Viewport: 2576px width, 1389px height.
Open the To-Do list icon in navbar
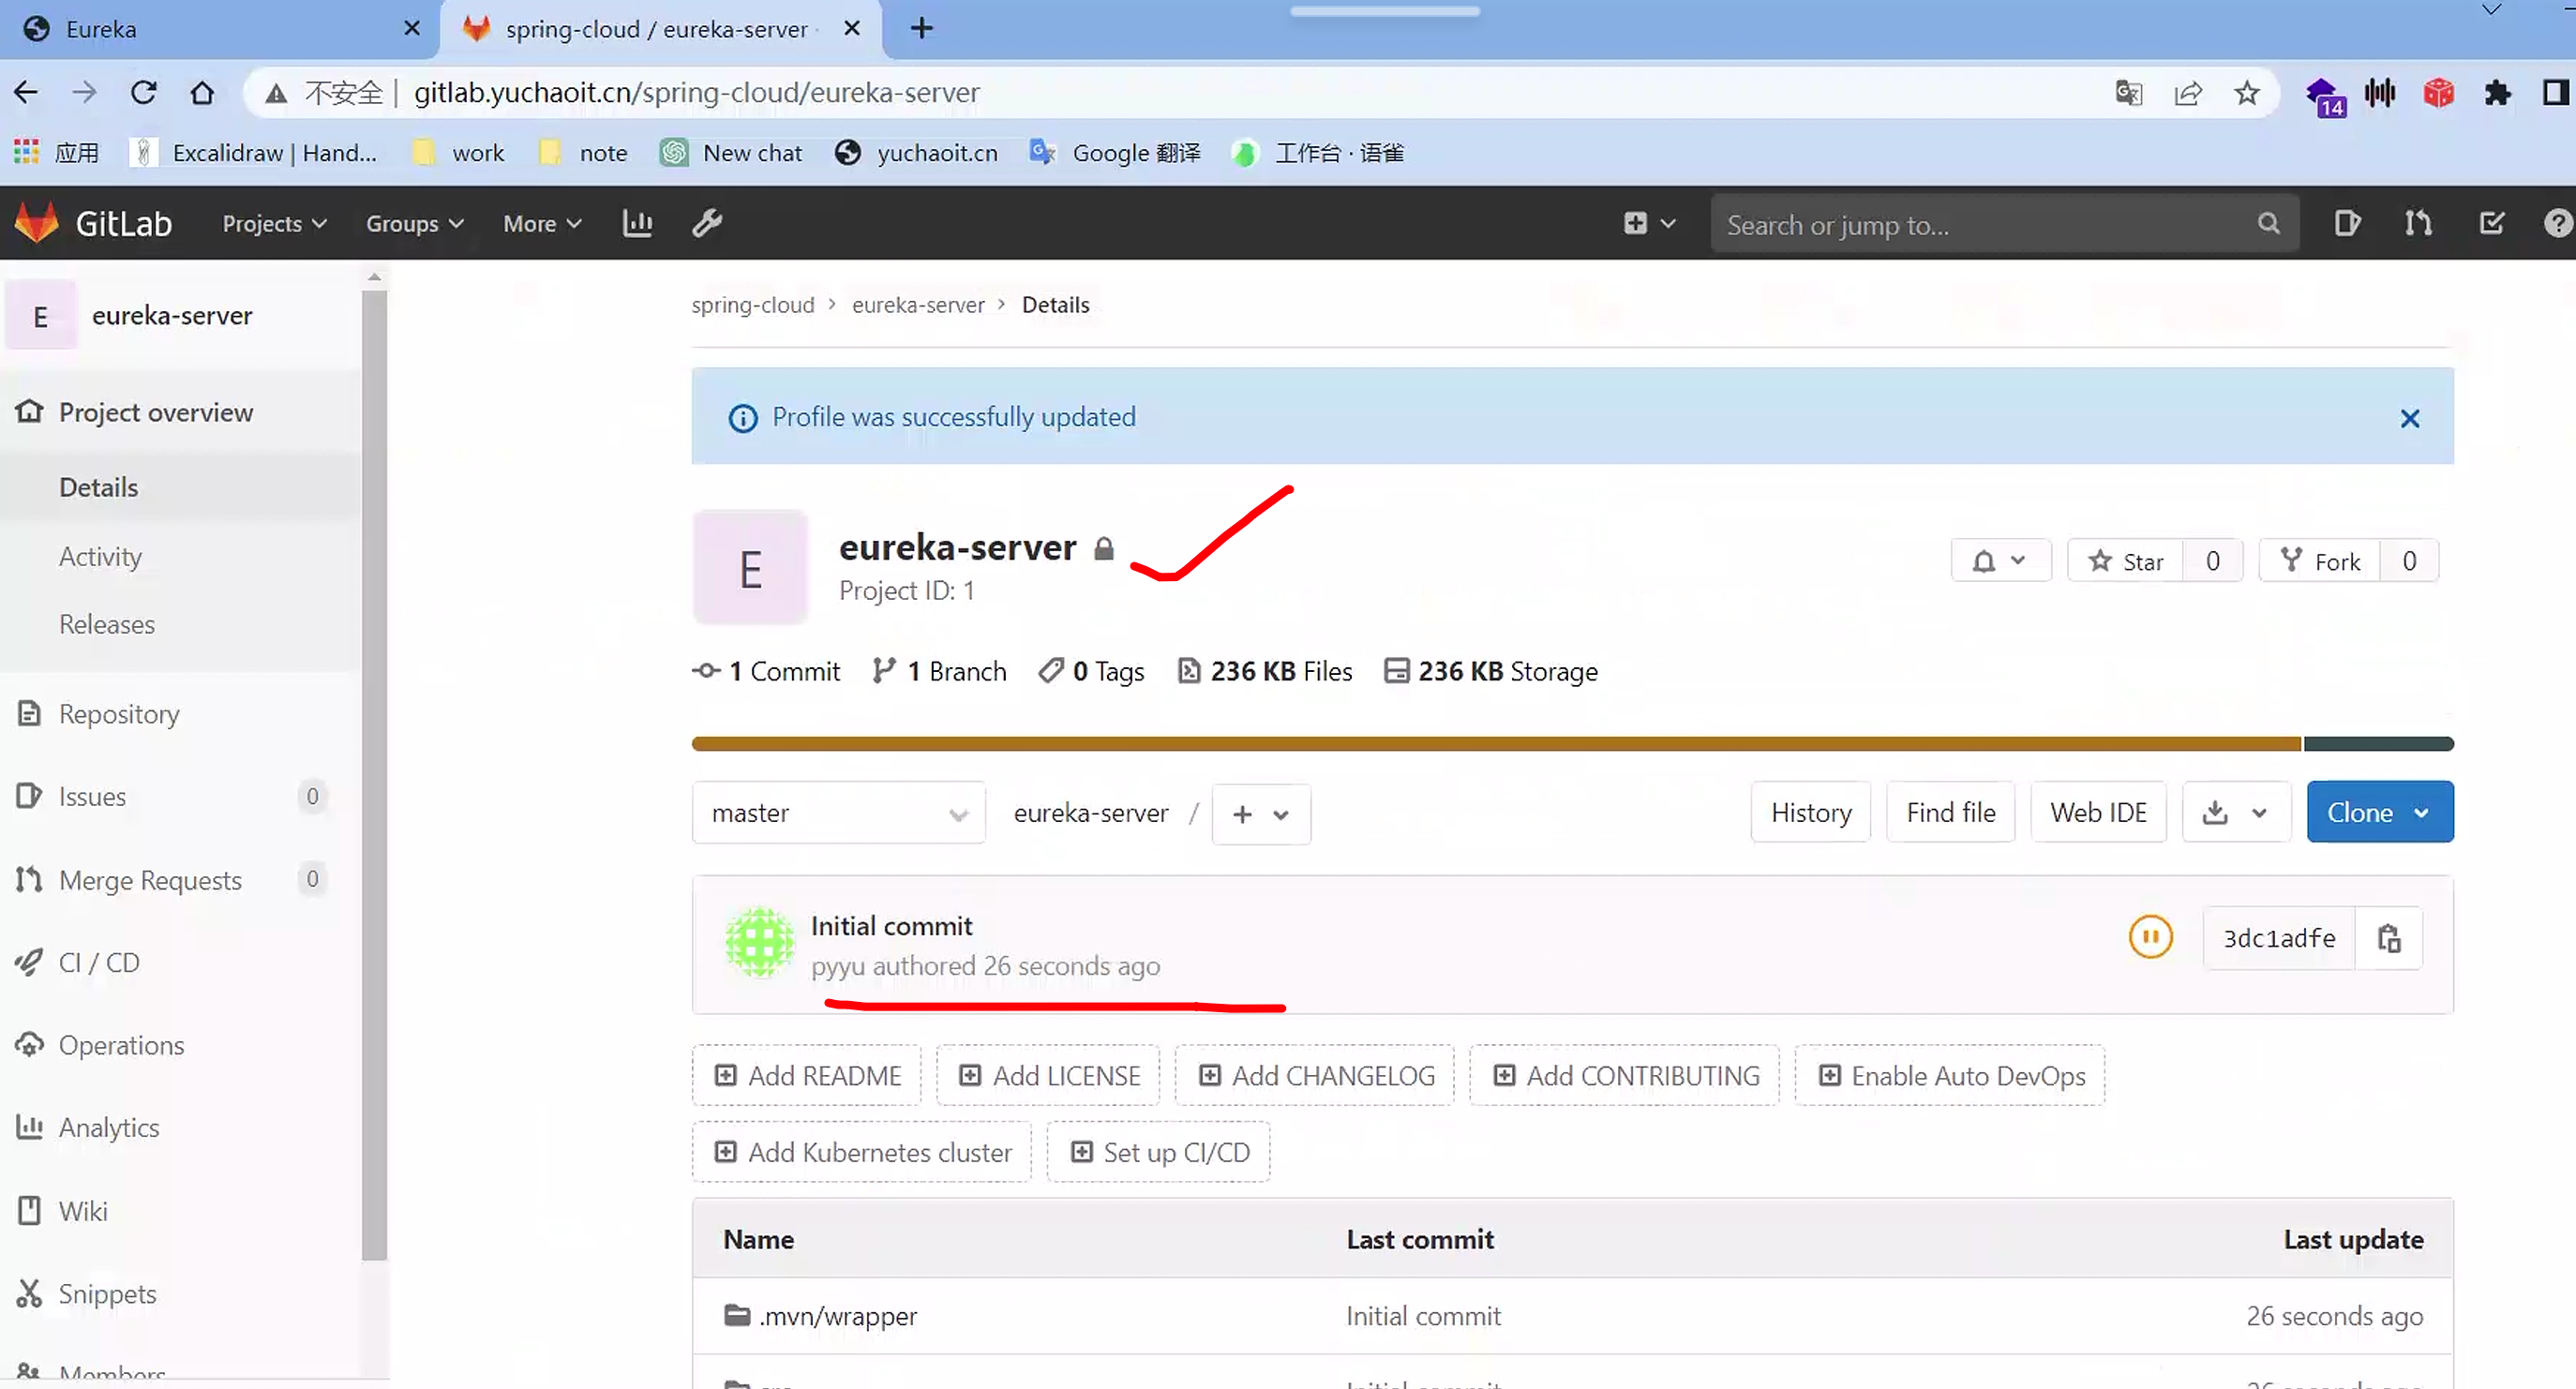point(2492,223)
